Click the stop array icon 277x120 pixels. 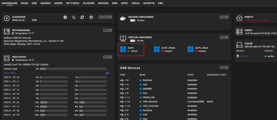click(65, 17)
